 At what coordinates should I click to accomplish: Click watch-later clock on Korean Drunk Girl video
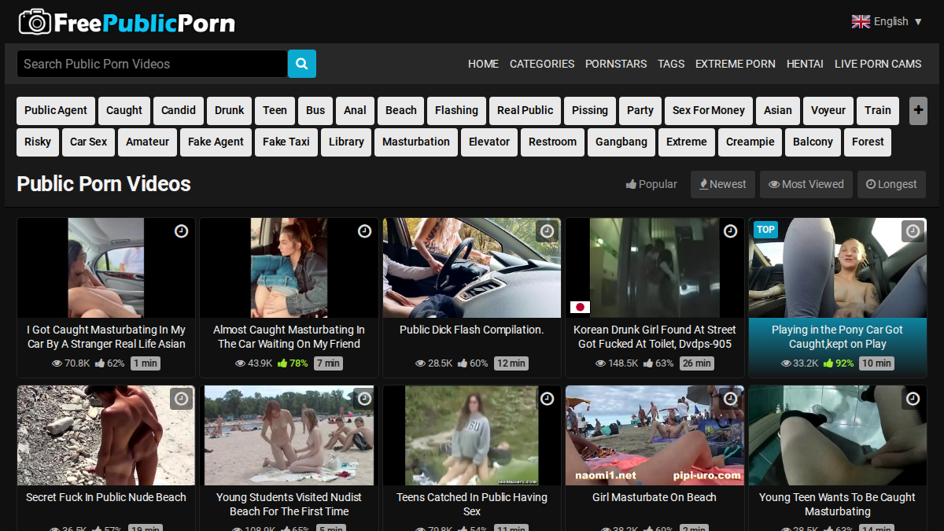(730, 231)
